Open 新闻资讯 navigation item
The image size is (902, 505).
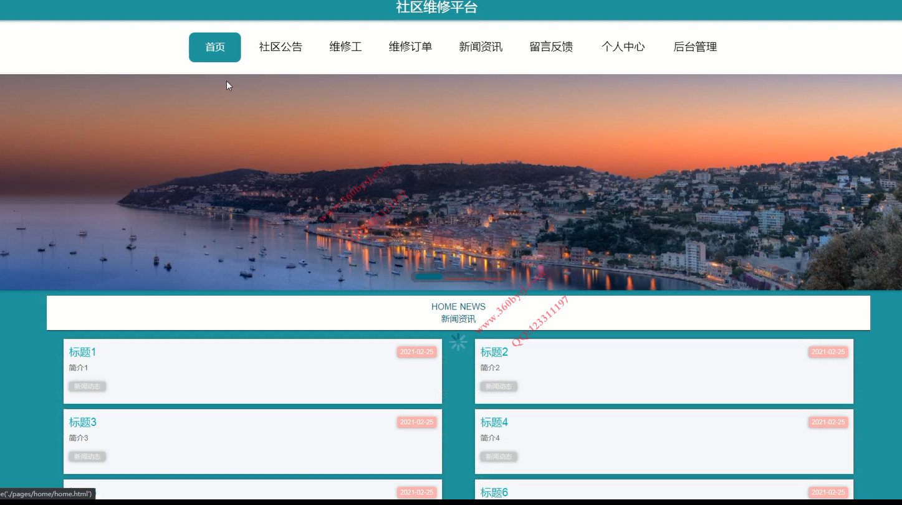(481, 47)
